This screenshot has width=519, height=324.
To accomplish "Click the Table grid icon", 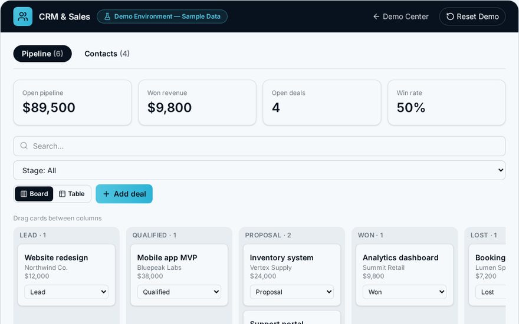I will point(63,194).
